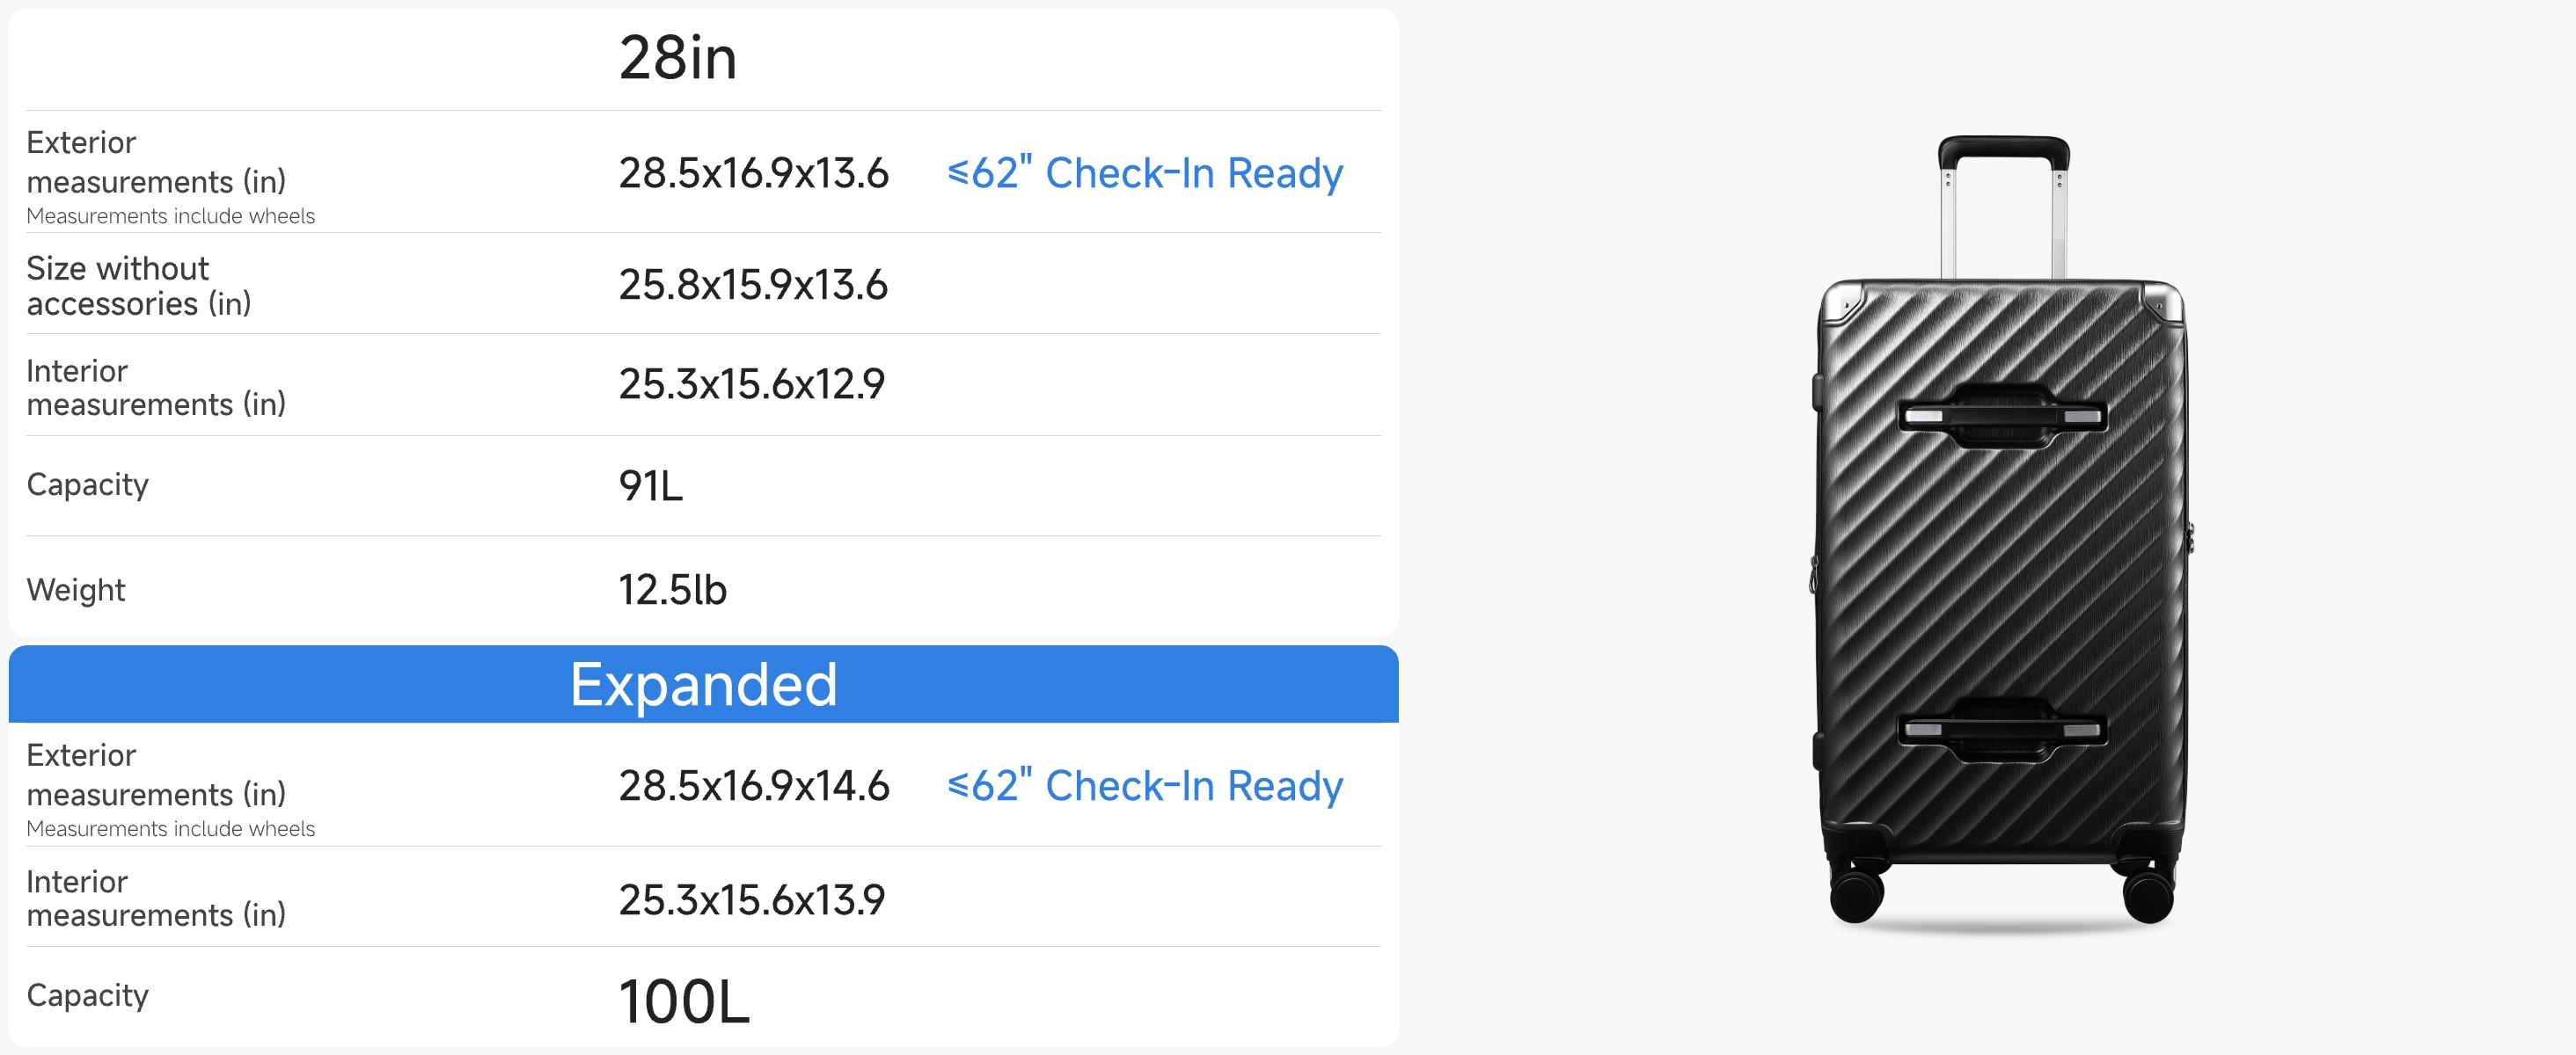Click the top-left metal corner guard
This screenshot has width=2576, height=1055.
point(1840,303)
